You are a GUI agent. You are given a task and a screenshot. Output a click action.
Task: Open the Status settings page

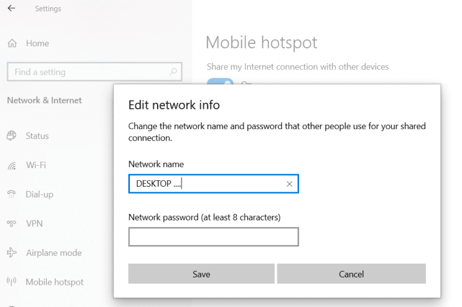point(37,136)
